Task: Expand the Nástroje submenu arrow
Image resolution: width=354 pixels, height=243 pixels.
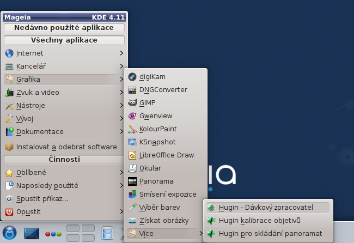Action: 121,106
